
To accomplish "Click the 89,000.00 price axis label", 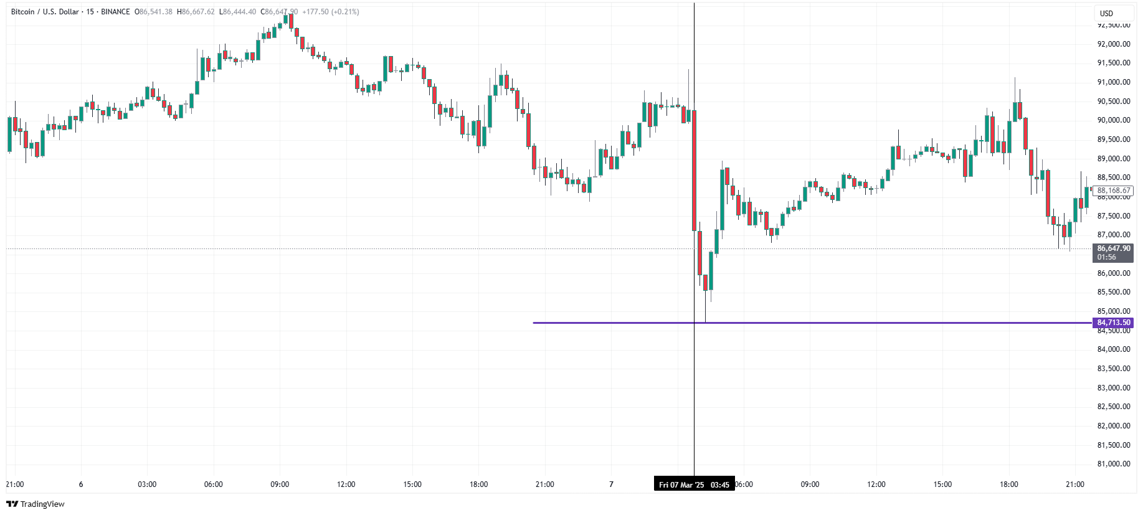I will [1113, 159].
